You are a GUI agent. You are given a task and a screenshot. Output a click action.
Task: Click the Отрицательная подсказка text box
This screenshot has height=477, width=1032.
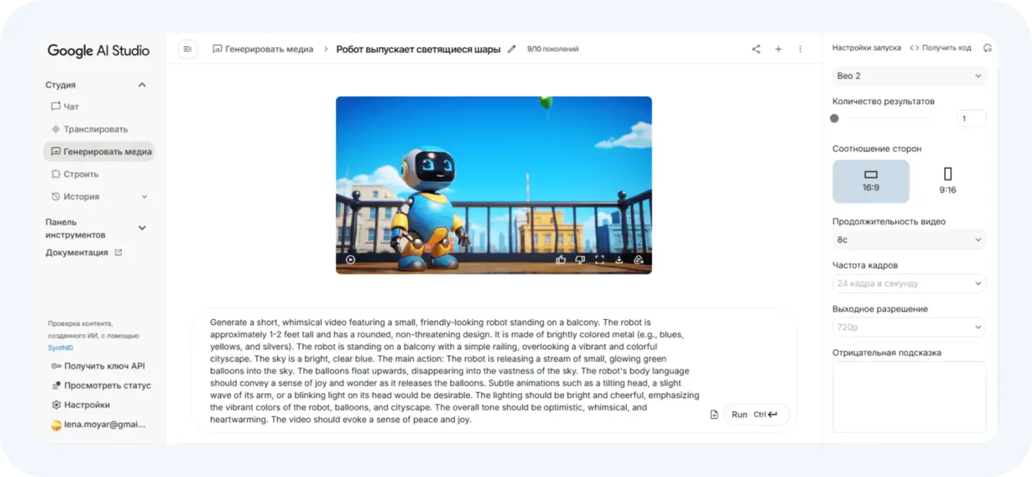pos(909,397)
